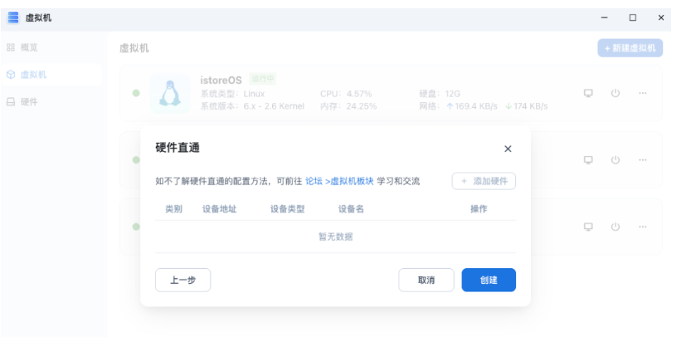Click the power icon for istoreOS
This screenshot has height=337, width=696.
tap(615, 93)
